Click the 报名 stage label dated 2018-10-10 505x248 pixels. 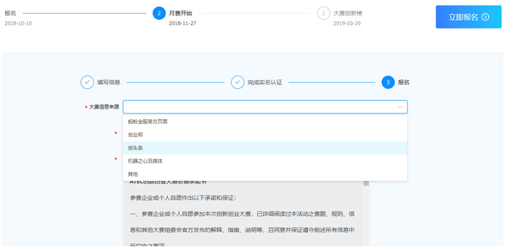pos(11,13)
